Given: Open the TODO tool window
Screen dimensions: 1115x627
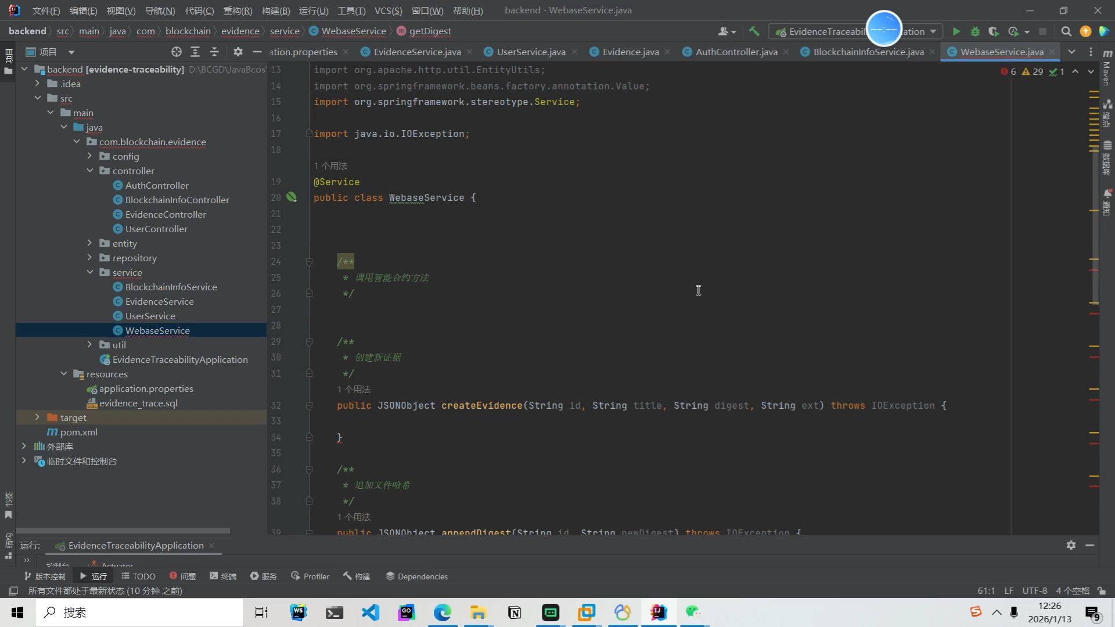Looking at the screenshot, I should 139,576.
